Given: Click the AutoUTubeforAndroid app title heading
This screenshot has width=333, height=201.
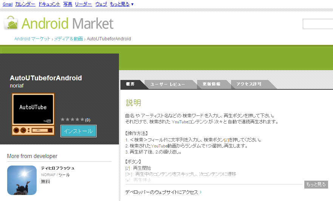Looking at the screenshot, I should [x=46, y=78].
